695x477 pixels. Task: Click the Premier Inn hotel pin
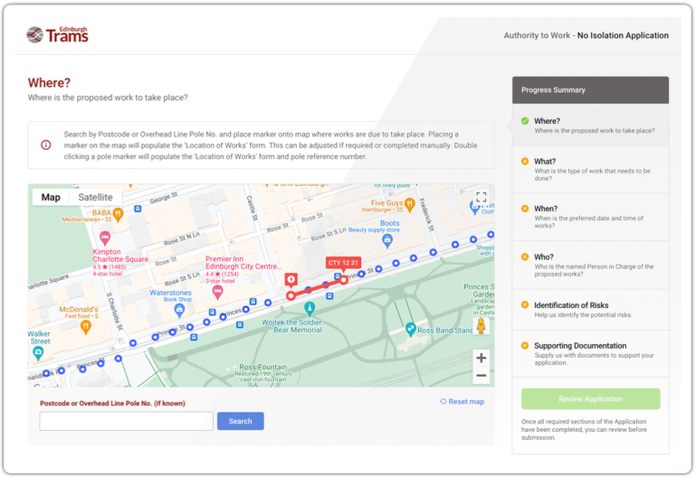pos(217,292)
